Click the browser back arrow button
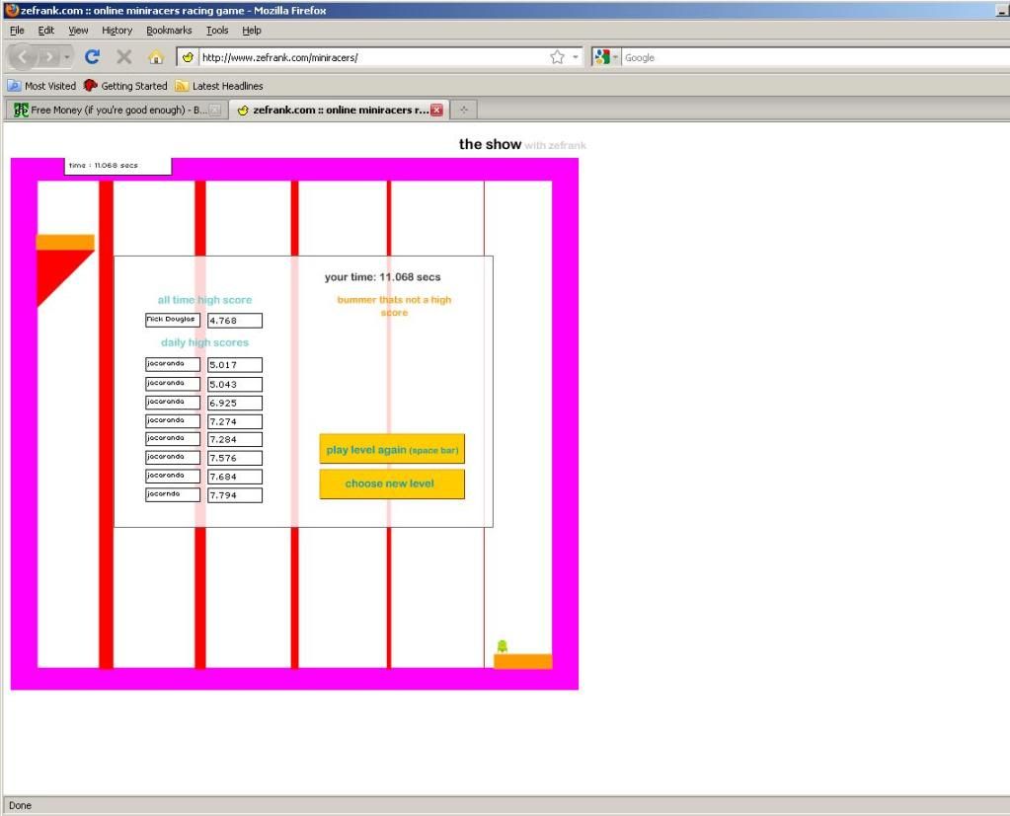Viewport: 1010px width, 816px height. pos(24,57)
